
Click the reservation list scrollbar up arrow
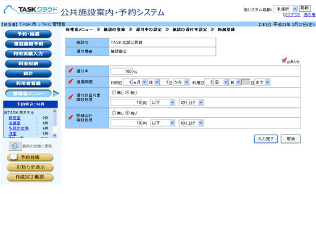tap(54, 111)
